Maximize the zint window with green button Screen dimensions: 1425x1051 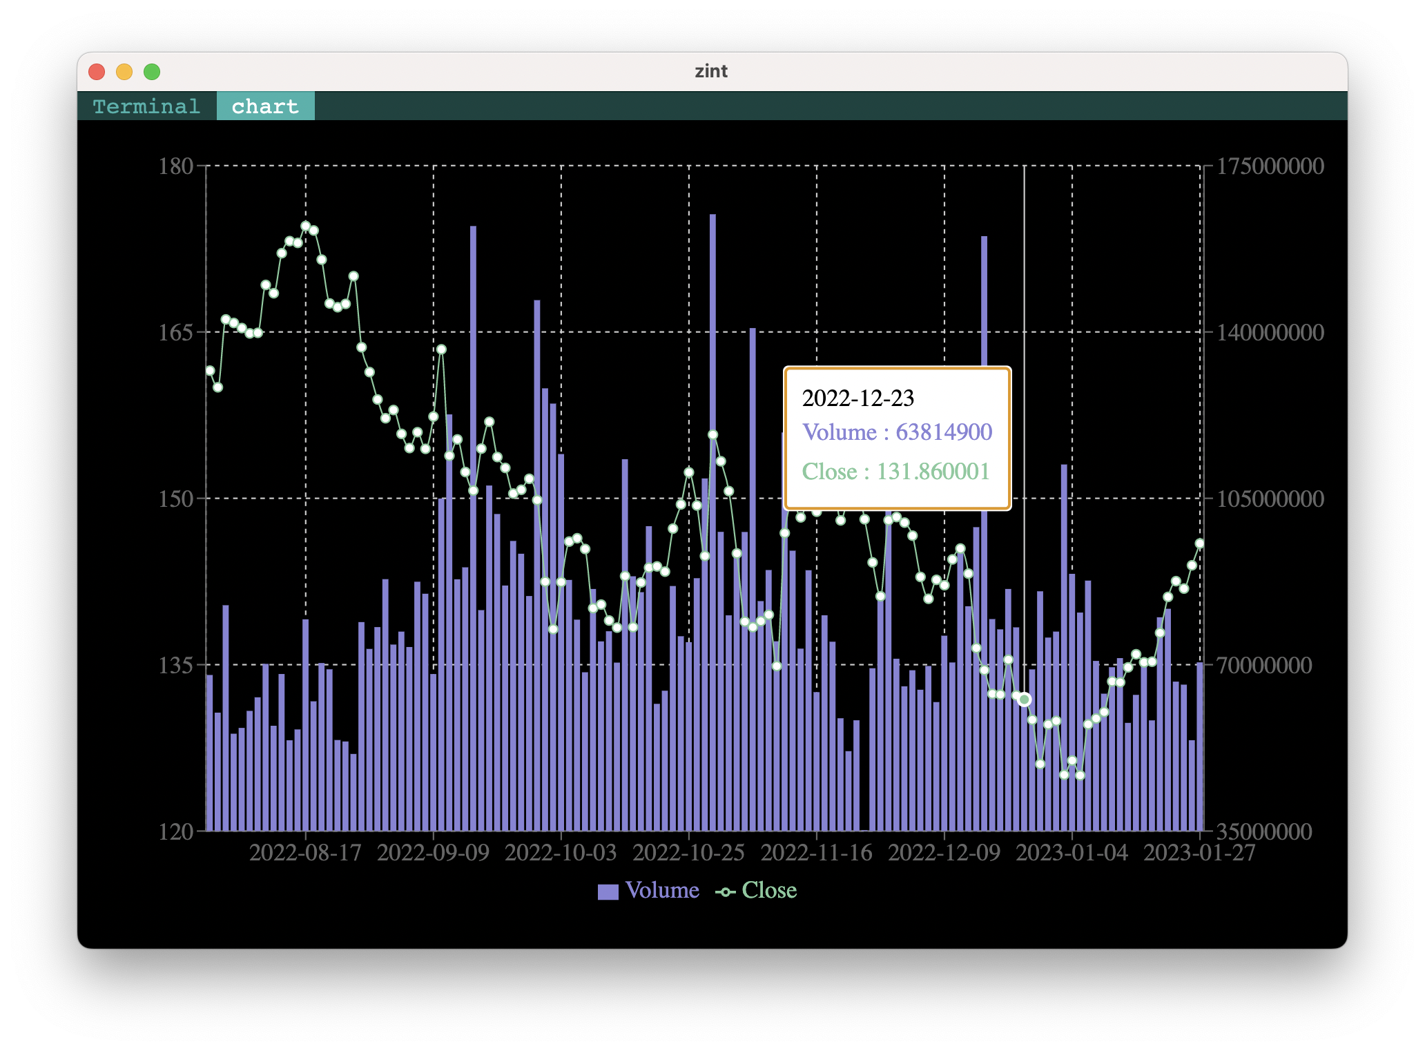[x=152, y=72]
